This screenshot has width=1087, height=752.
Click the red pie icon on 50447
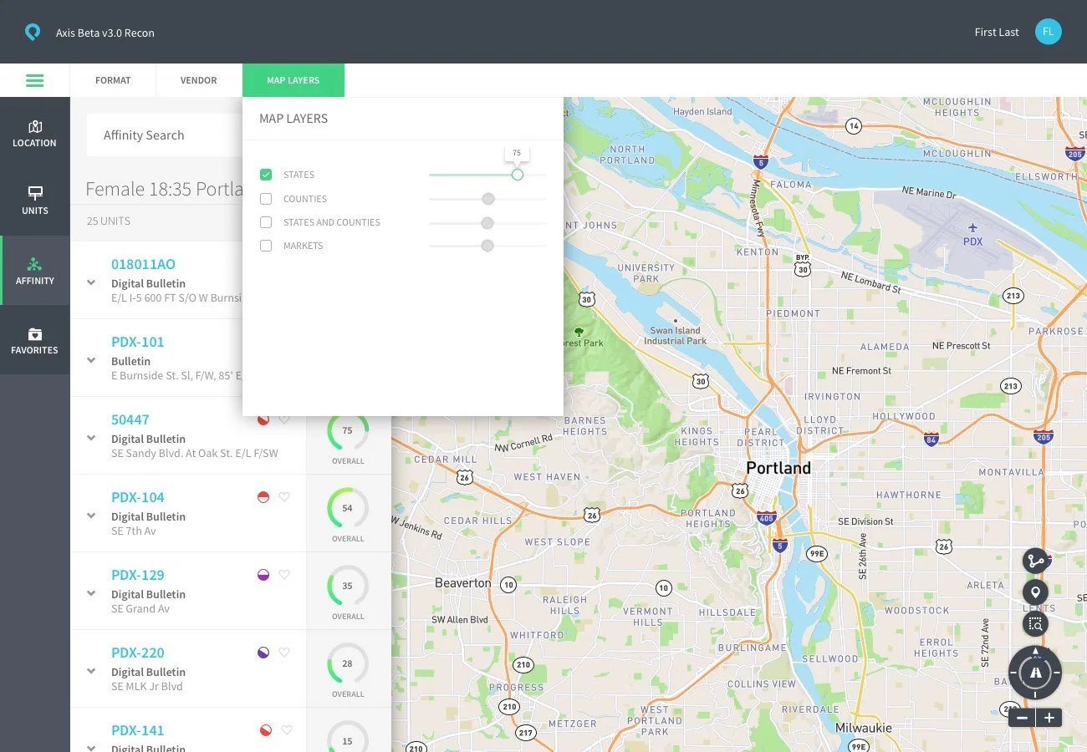tap(263, 419)
